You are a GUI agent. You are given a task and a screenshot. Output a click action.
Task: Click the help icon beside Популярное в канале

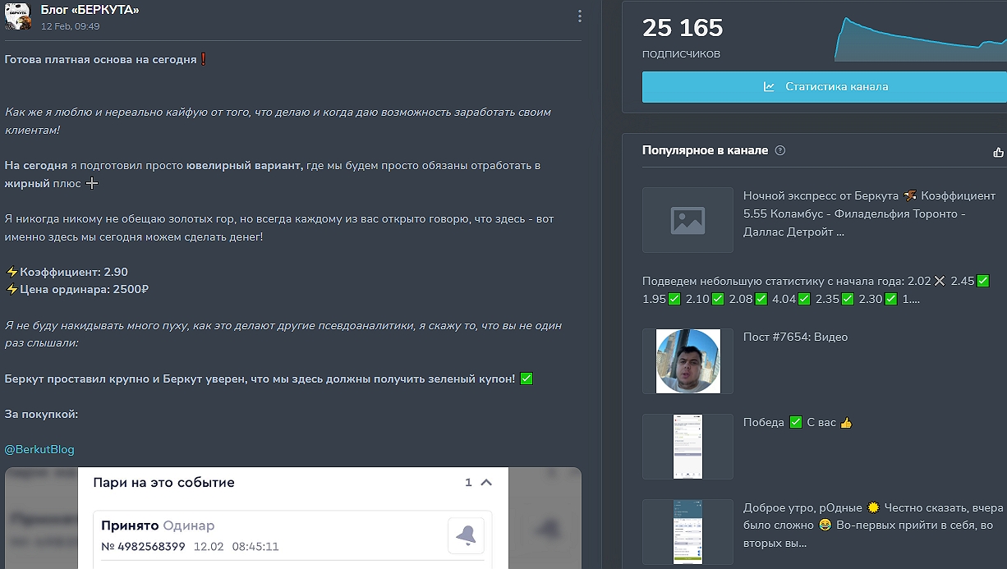click(x=780, y=151)
